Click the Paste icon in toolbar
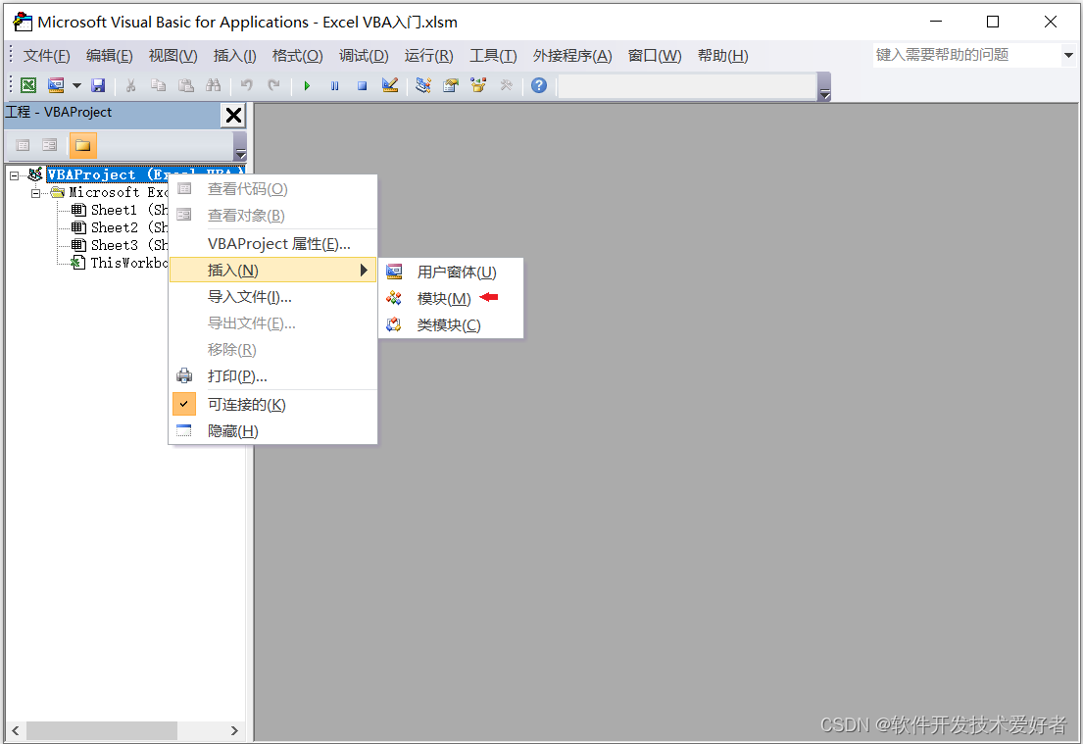This screenshot has width=1083, height=744. pyautogui.click(x=186, y=85)
